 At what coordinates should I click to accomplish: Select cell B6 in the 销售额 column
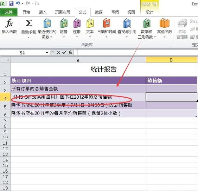pyautogui.click(x=171, y=113)
